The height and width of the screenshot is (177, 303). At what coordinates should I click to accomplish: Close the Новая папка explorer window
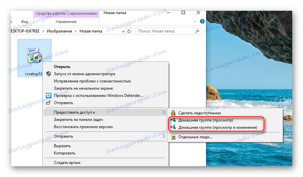point(198,12)
